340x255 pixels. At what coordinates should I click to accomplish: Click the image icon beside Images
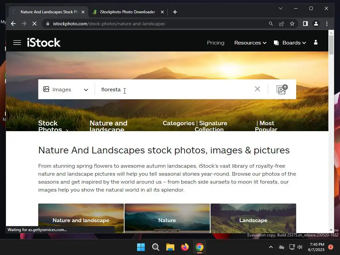[x=46, y=89]
